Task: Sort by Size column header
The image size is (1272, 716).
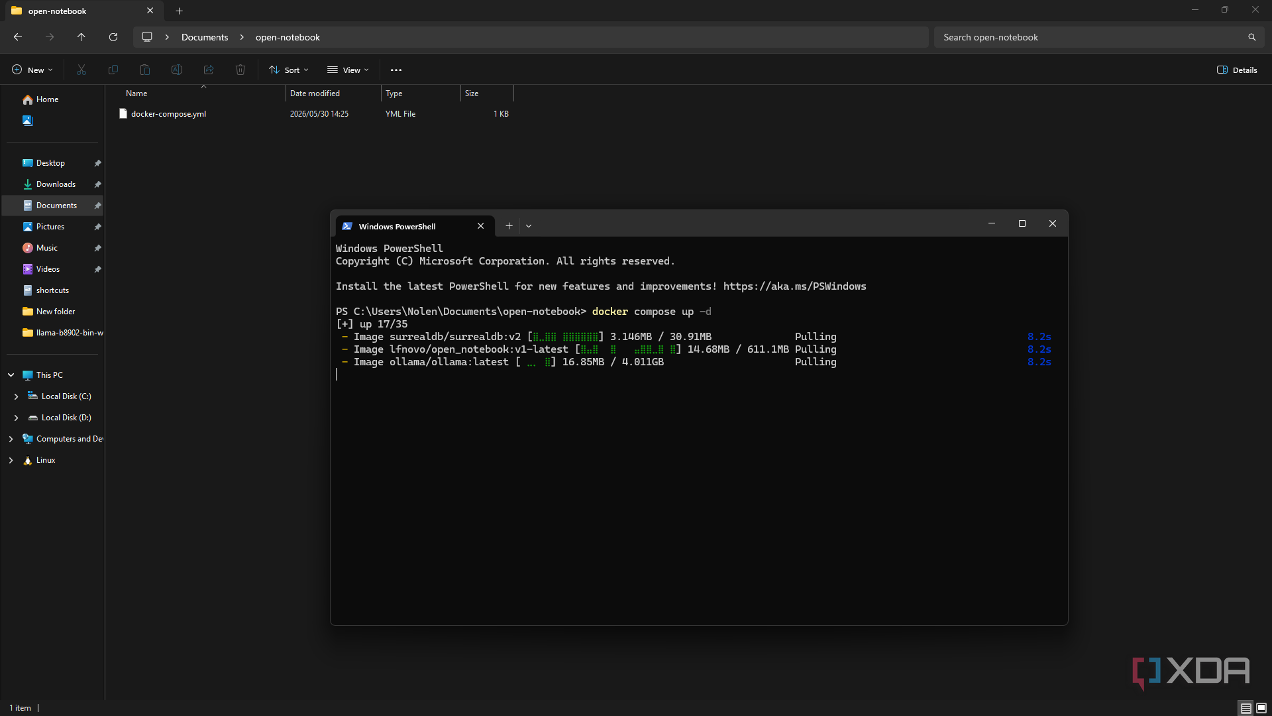Action: coord(487,93)
